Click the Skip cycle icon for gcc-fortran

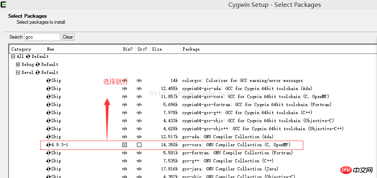point(49,153)
